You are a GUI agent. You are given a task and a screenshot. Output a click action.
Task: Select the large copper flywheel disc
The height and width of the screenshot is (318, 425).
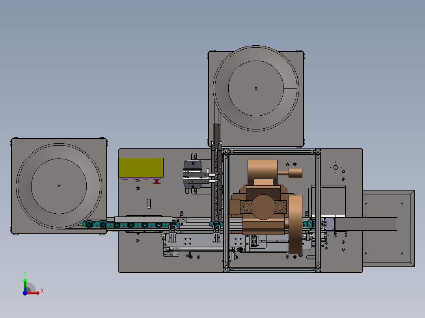pos(295,225)
